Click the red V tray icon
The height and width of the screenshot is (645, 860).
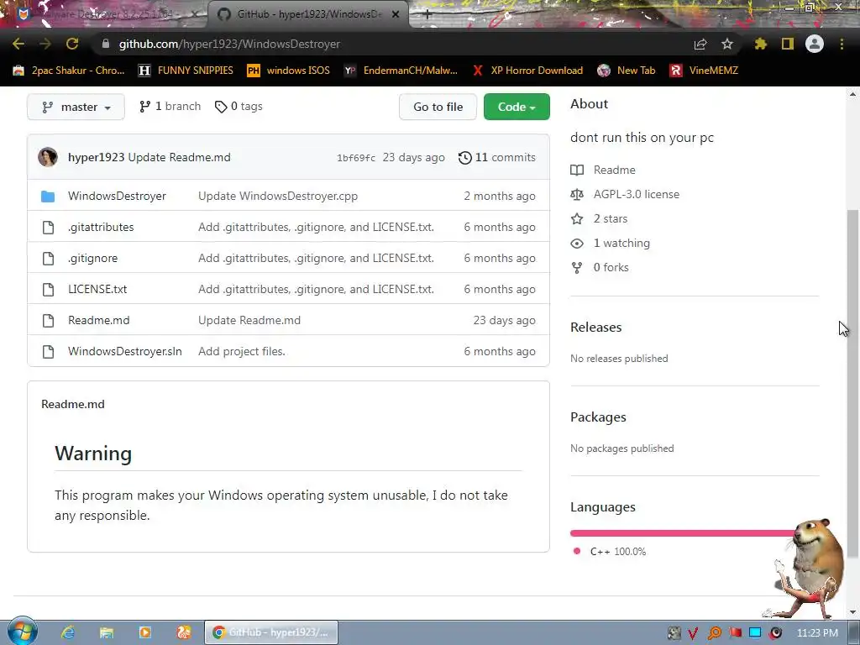click(x=693, y=633)
